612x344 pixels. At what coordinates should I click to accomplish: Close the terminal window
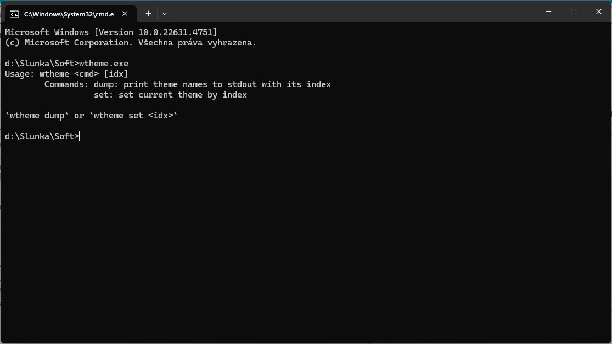(599, 12)
